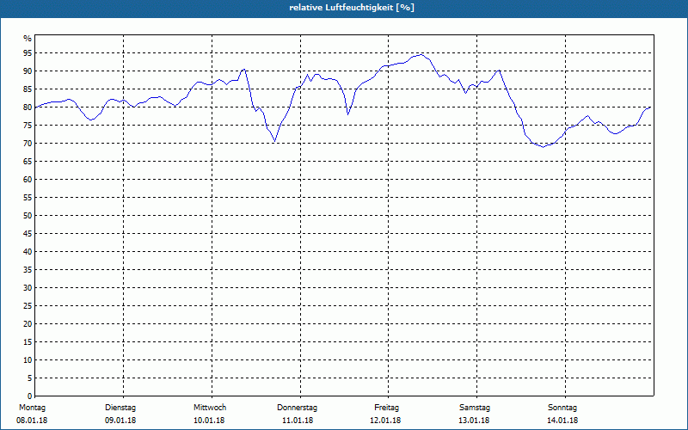Select the date 11.01.18

point(298,421)
